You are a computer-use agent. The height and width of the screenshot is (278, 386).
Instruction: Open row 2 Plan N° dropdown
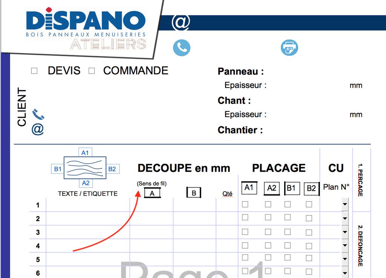(x=345, y=218)
